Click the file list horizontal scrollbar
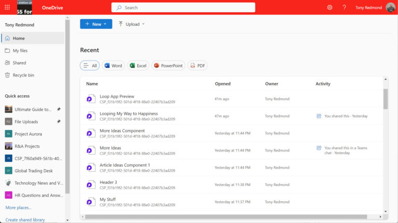 point(226,217)
